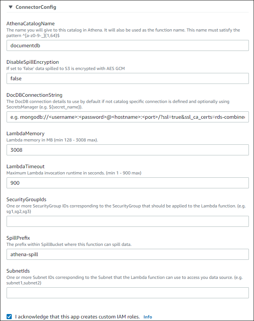This screenshot has width=254, height=321.
Task: Uncheck the custom IAM roles acknowledgment
Action: pyautogui.click(x=9, y=316)
